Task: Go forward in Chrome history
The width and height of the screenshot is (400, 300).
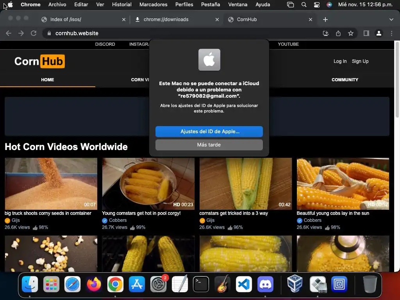Action: tap(21, 33)
